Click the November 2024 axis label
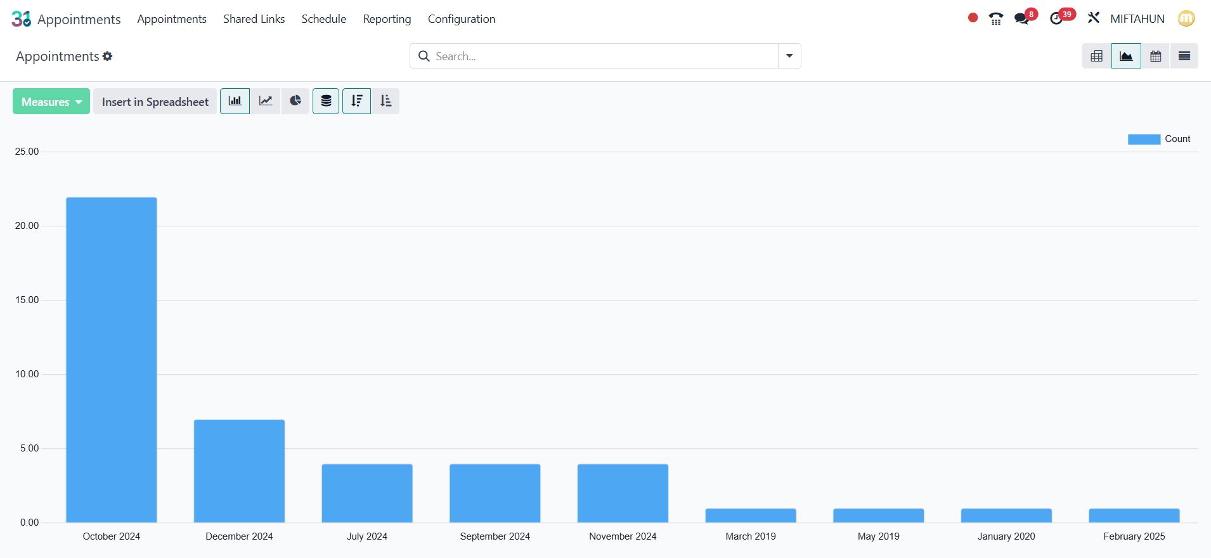The height and width of the screenshot is (558, 1211). pyautogui.click(x=623, y=536)
